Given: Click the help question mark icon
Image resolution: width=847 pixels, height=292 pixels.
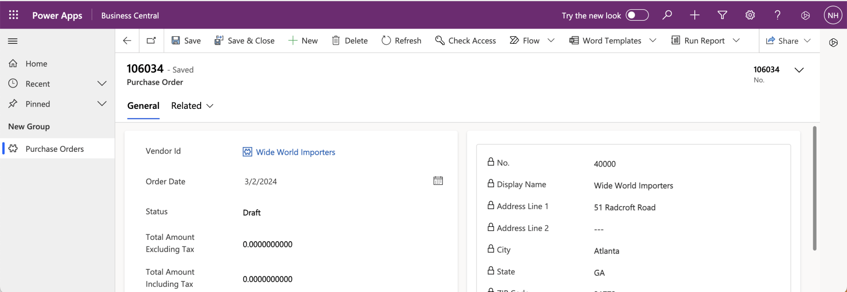Looking at the screenshot, I should [778, 15].
